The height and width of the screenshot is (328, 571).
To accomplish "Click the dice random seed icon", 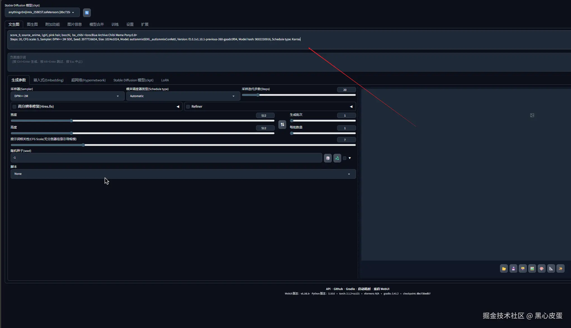I will (x=328, y=158).
